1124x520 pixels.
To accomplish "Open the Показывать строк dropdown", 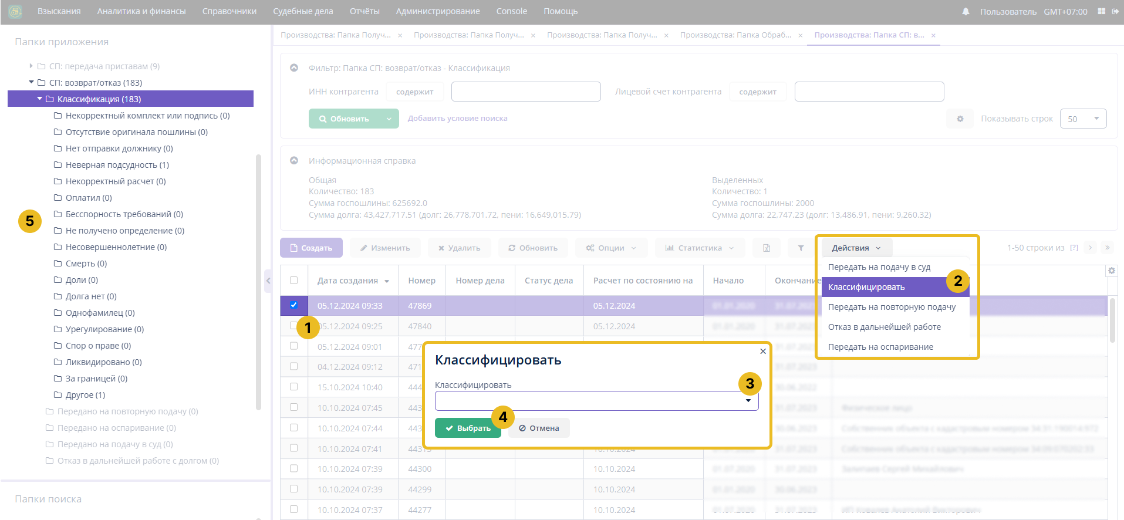I will (x=1083, y=119).
